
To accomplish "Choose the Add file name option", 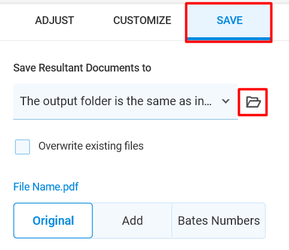I will [x=133, y=221].
